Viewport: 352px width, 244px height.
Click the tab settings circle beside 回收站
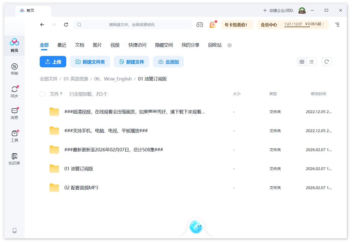click(229, 45)
